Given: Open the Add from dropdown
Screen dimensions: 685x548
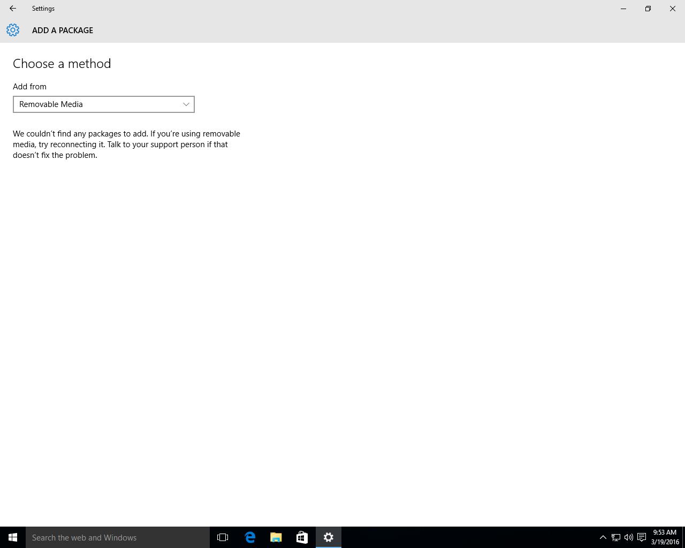Looking at the screenshot, I should click(x=104, y=104).
